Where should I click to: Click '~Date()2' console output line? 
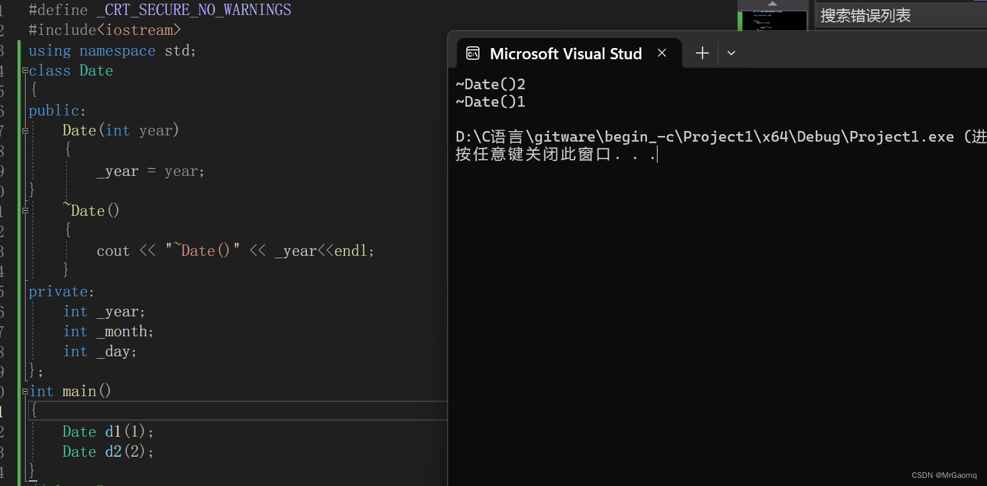tap(491, 84)
